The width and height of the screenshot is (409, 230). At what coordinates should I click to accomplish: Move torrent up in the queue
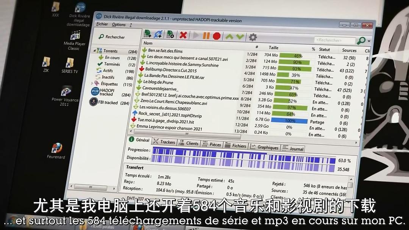(x=229, y=36)
